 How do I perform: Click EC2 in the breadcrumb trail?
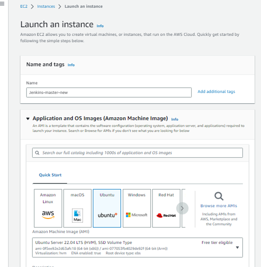tap(23, 6)
